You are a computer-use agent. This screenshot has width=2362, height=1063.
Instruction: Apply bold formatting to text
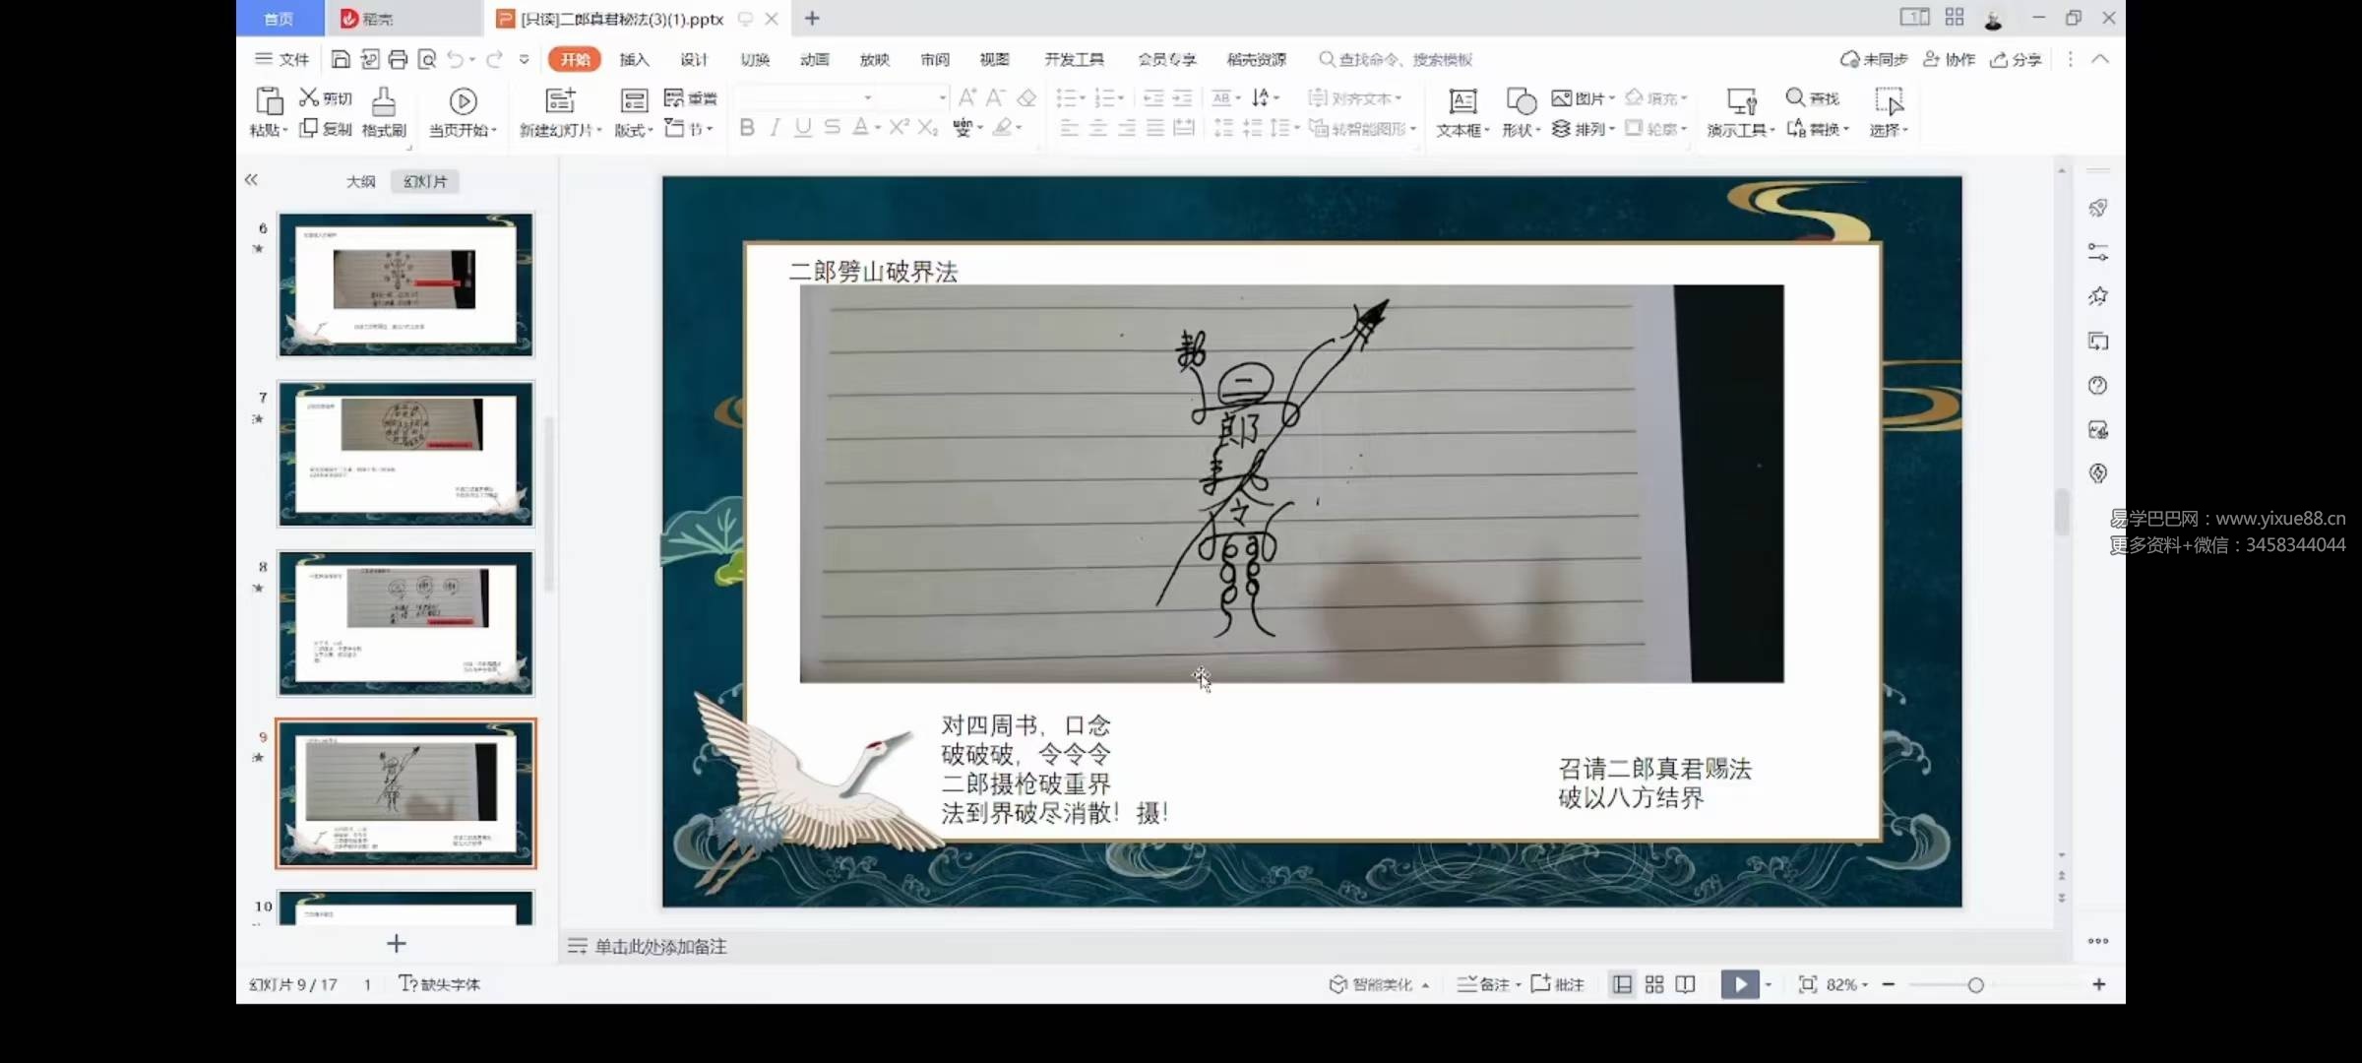(747, 127)
